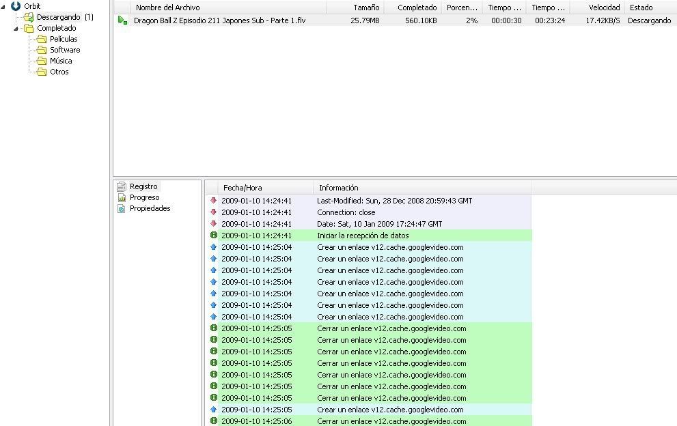
Task: Click the 560.10KB completed value
Action: coord(421,20)
